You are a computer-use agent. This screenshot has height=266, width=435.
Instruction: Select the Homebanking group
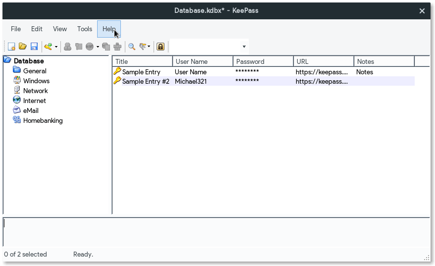tap(43, 121)
